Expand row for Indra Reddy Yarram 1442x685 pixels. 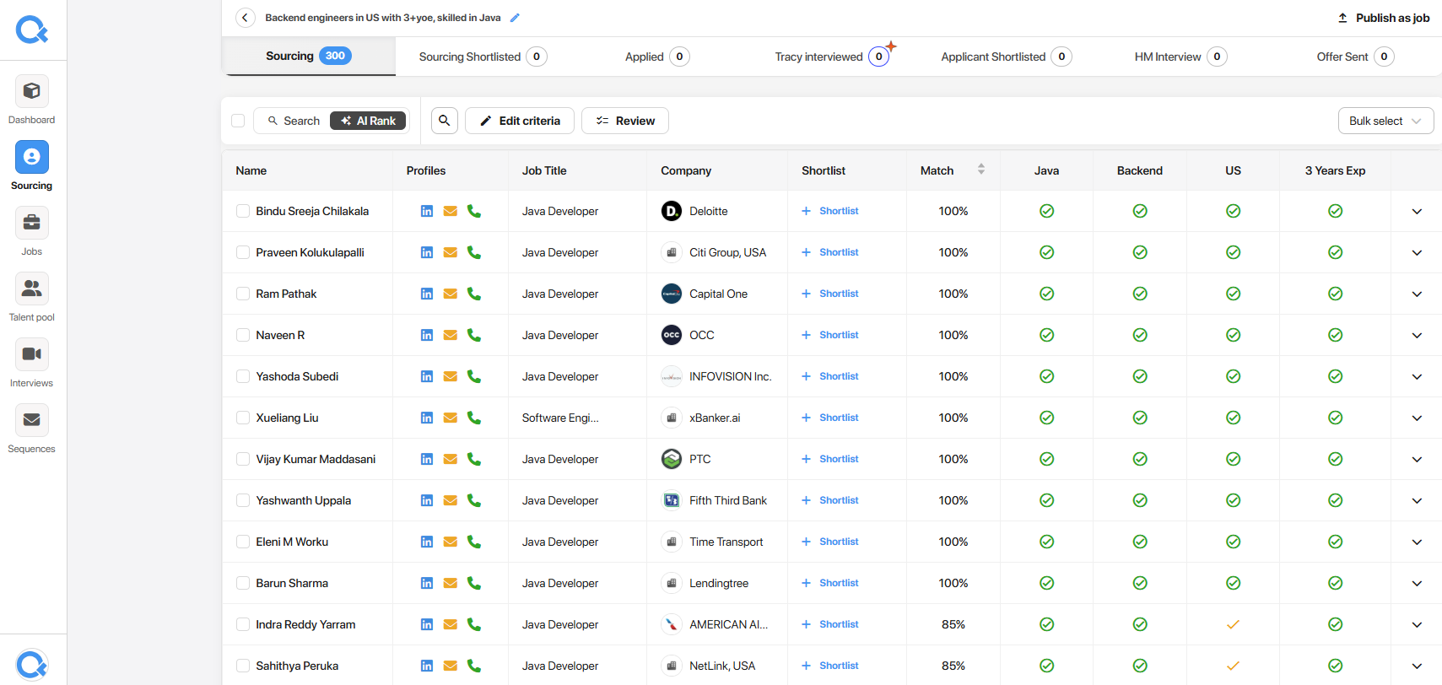[1417, 624]
